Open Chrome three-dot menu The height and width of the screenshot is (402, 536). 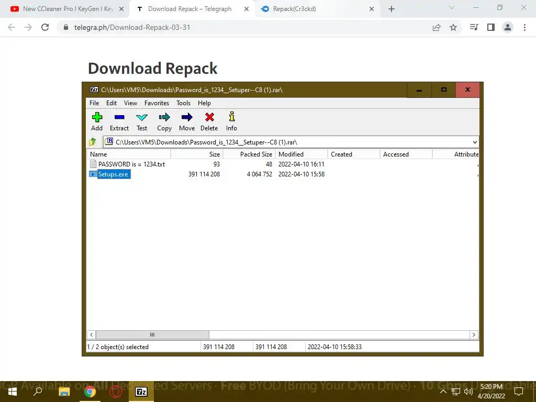pos(524,27)
